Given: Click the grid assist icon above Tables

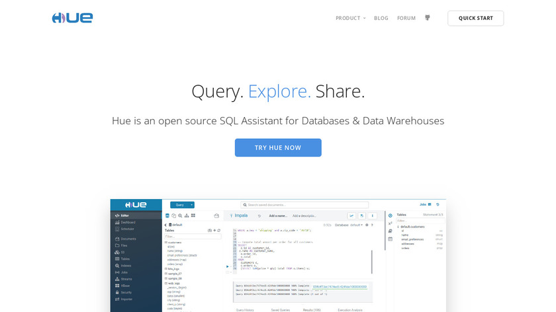Looking at the screenshot, I should click(x=193, y=215).
